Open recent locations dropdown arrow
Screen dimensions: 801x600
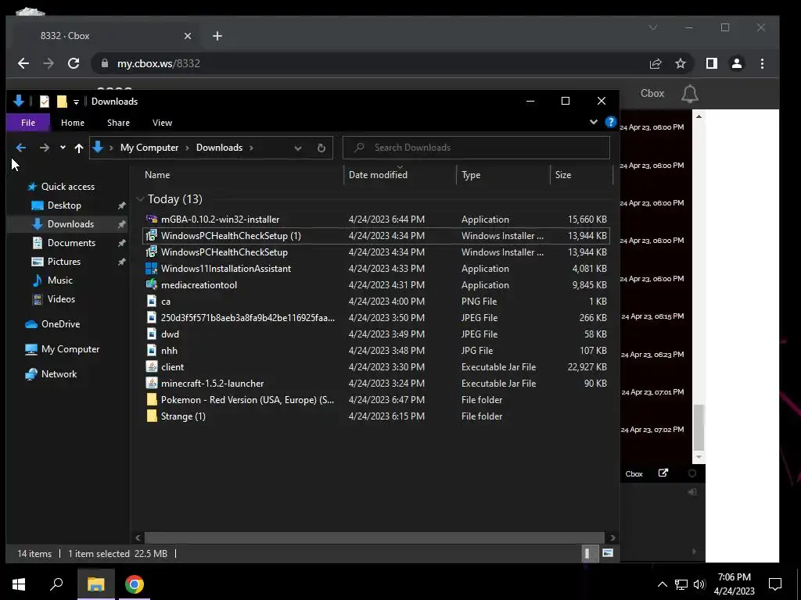(63, 148)
